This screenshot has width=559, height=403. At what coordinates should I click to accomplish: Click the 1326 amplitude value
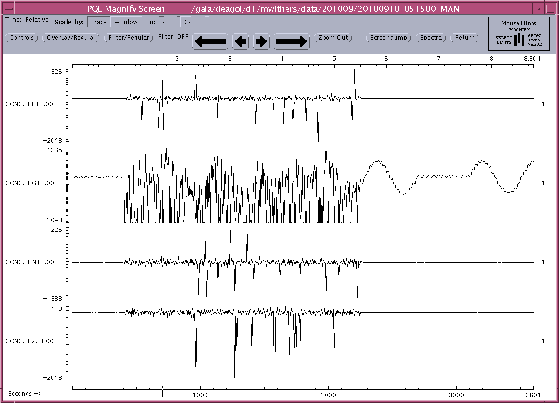[55, 72]
